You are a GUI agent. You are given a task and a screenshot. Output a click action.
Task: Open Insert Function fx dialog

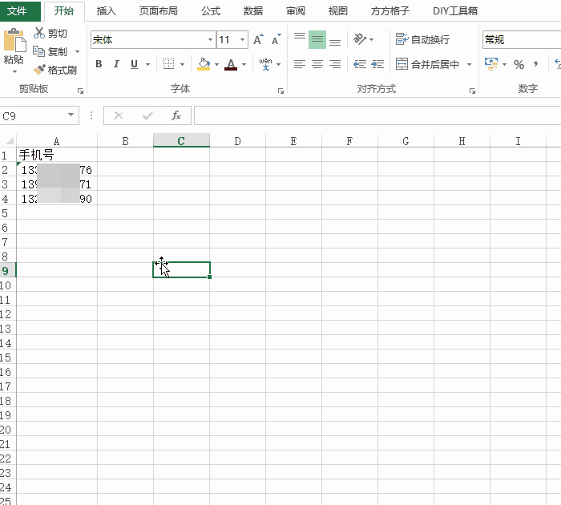(x=176, y=115)
